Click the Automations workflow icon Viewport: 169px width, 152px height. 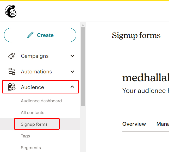pyautogui.click(x=12, y=71)
